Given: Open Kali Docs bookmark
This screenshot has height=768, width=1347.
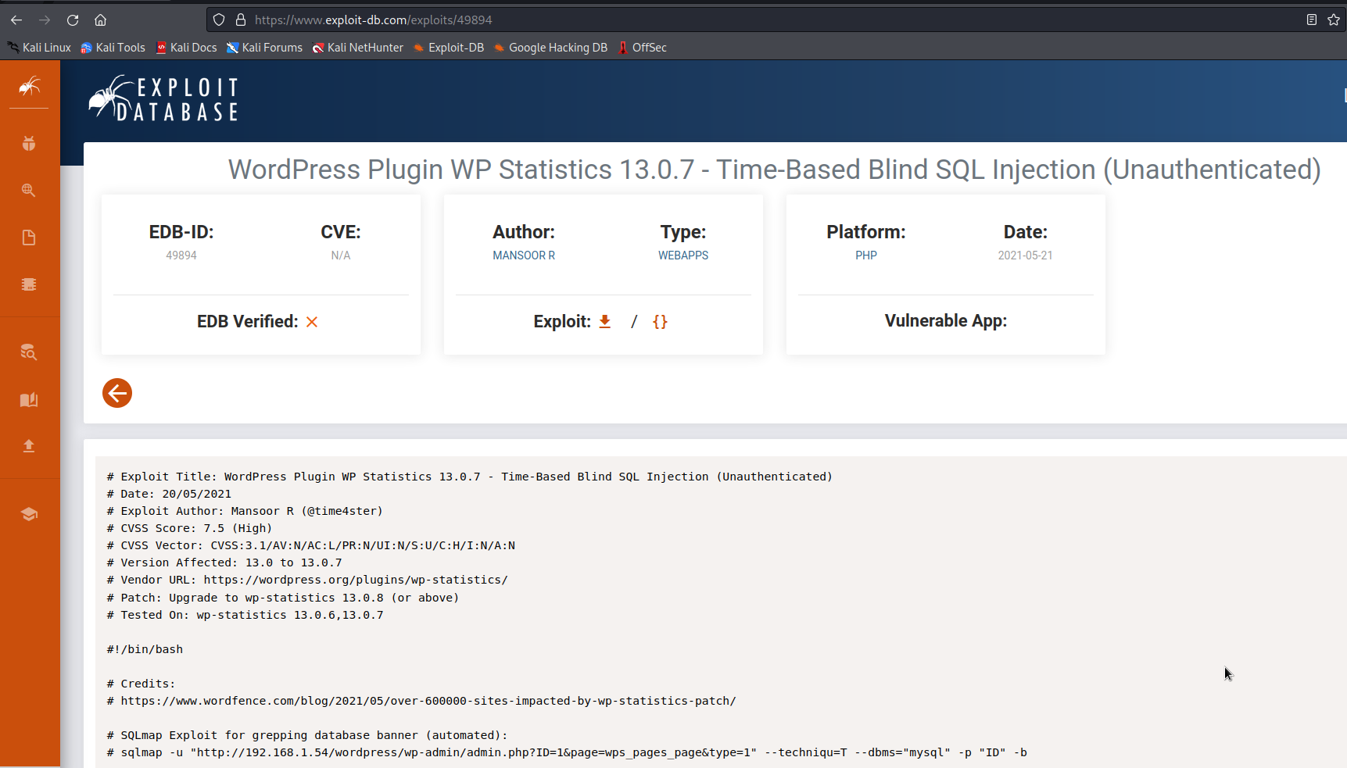Looking at the screenshot, I should [x=187, y=48].
